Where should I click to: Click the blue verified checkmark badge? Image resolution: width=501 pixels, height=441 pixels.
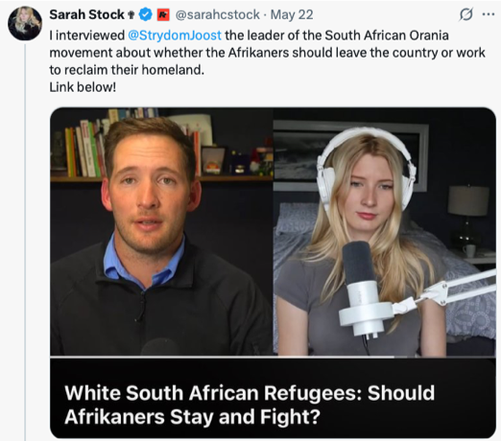click(x=146, y=14)
